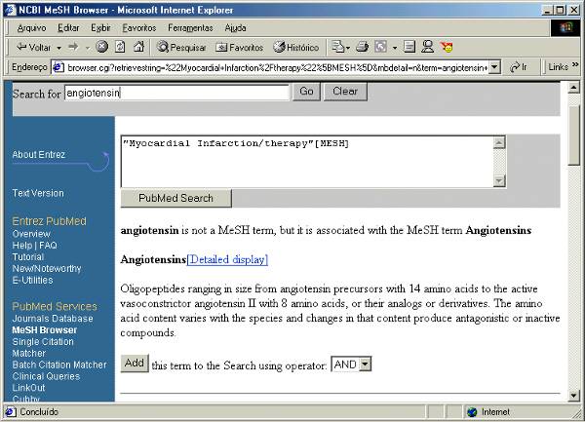Screen dimensions: 585x422
Task: Click the Go search button
Action: coord(306,92)
